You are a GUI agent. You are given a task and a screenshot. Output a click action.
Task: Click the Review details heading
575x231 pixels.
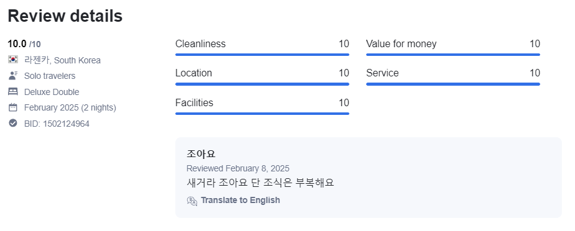[65, 16]
